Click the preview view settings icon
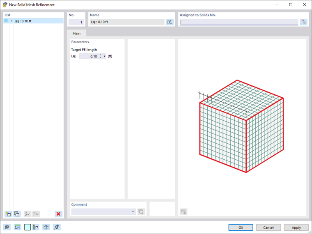 [x=184, y=211]
